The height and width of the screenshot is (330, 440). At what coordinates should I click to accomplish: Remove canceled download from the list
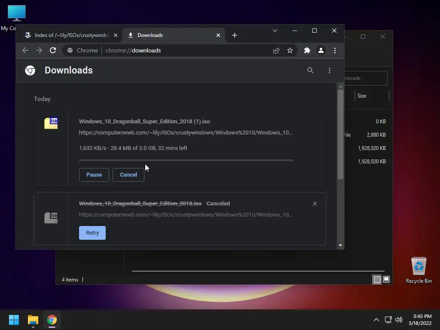pyautogui.click(x=315, y=204)
